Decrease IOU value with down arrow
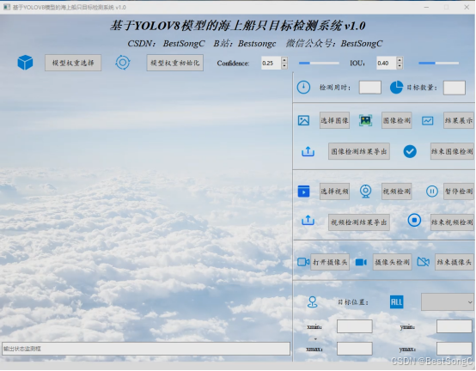Screen dimensions: 476x371 click(x=400, y=66)
